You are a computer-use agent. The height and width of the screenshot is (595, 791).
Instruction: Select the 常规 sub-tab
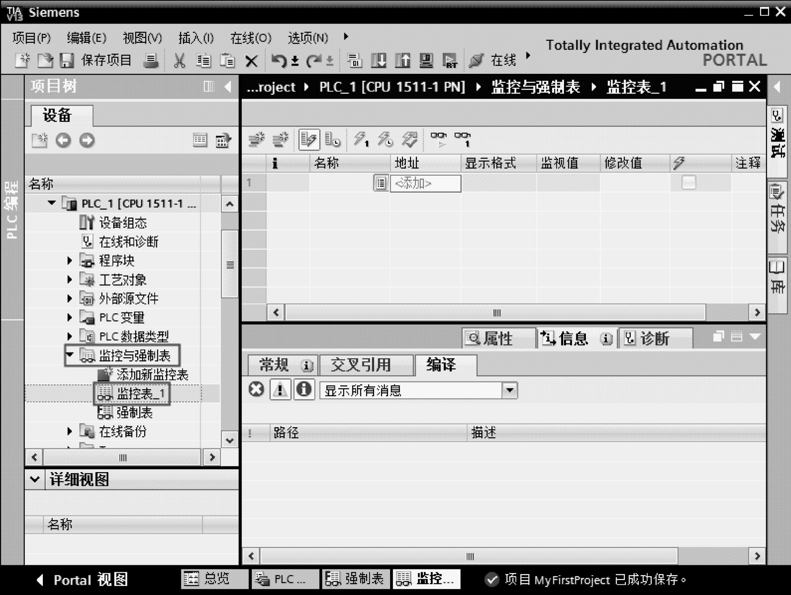(x=283, y=365)
